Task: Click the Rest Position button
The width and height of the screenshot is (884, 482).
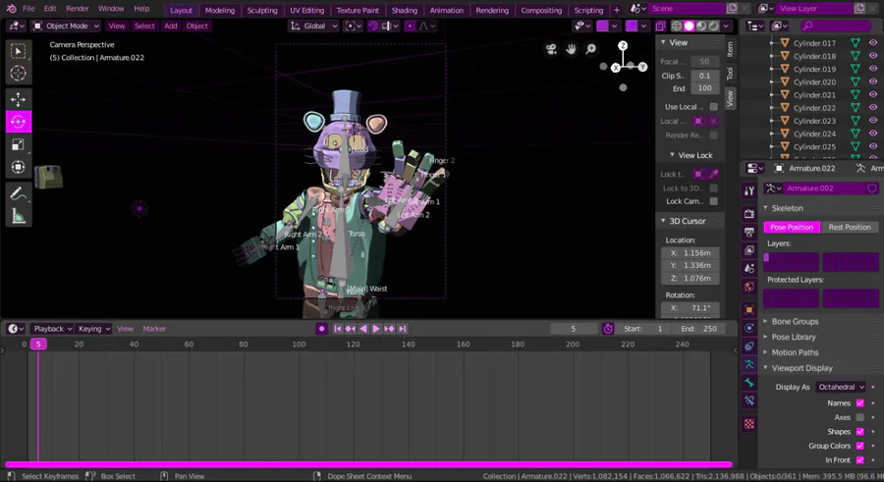Action: pyautogui.click(x=850, y=227)
